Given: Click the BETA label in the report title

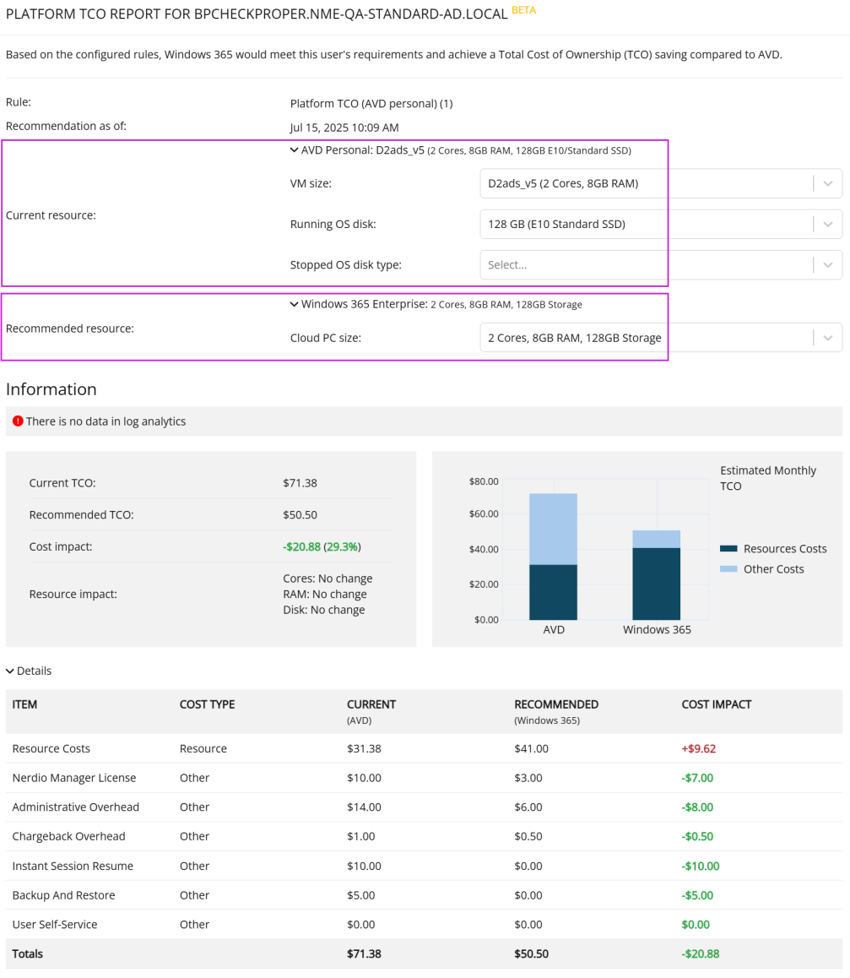Looking at the screenshot, I should point(522,10).
